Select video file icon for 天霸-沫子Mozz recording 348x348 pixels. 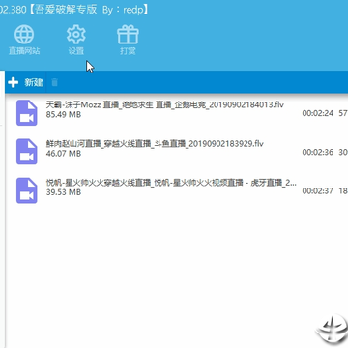27,112
